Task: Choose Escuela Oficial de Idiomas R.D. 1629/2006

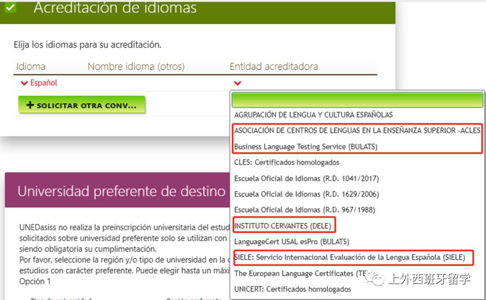Action: 306,194
